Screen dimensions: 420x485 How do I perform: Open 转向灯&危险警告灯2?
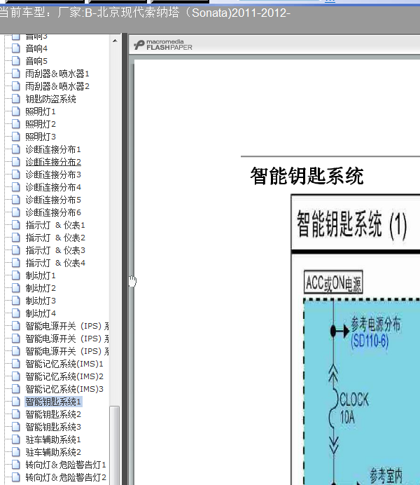(66, 477)
